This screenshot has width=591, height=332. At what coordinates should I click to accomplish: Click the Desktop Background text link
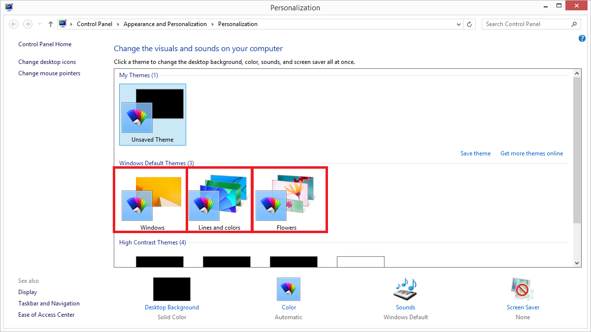pos(172,307)
